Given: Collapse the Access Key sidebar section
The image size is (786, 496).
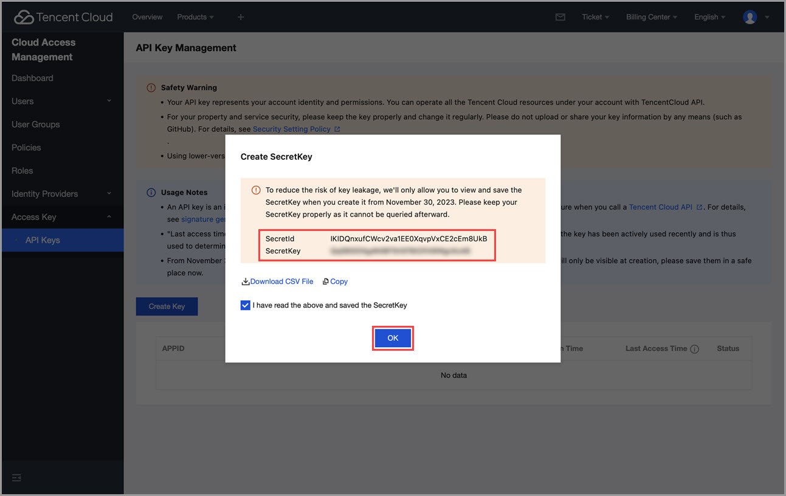Looking at the screenshot, I should [x=61, y=217].
